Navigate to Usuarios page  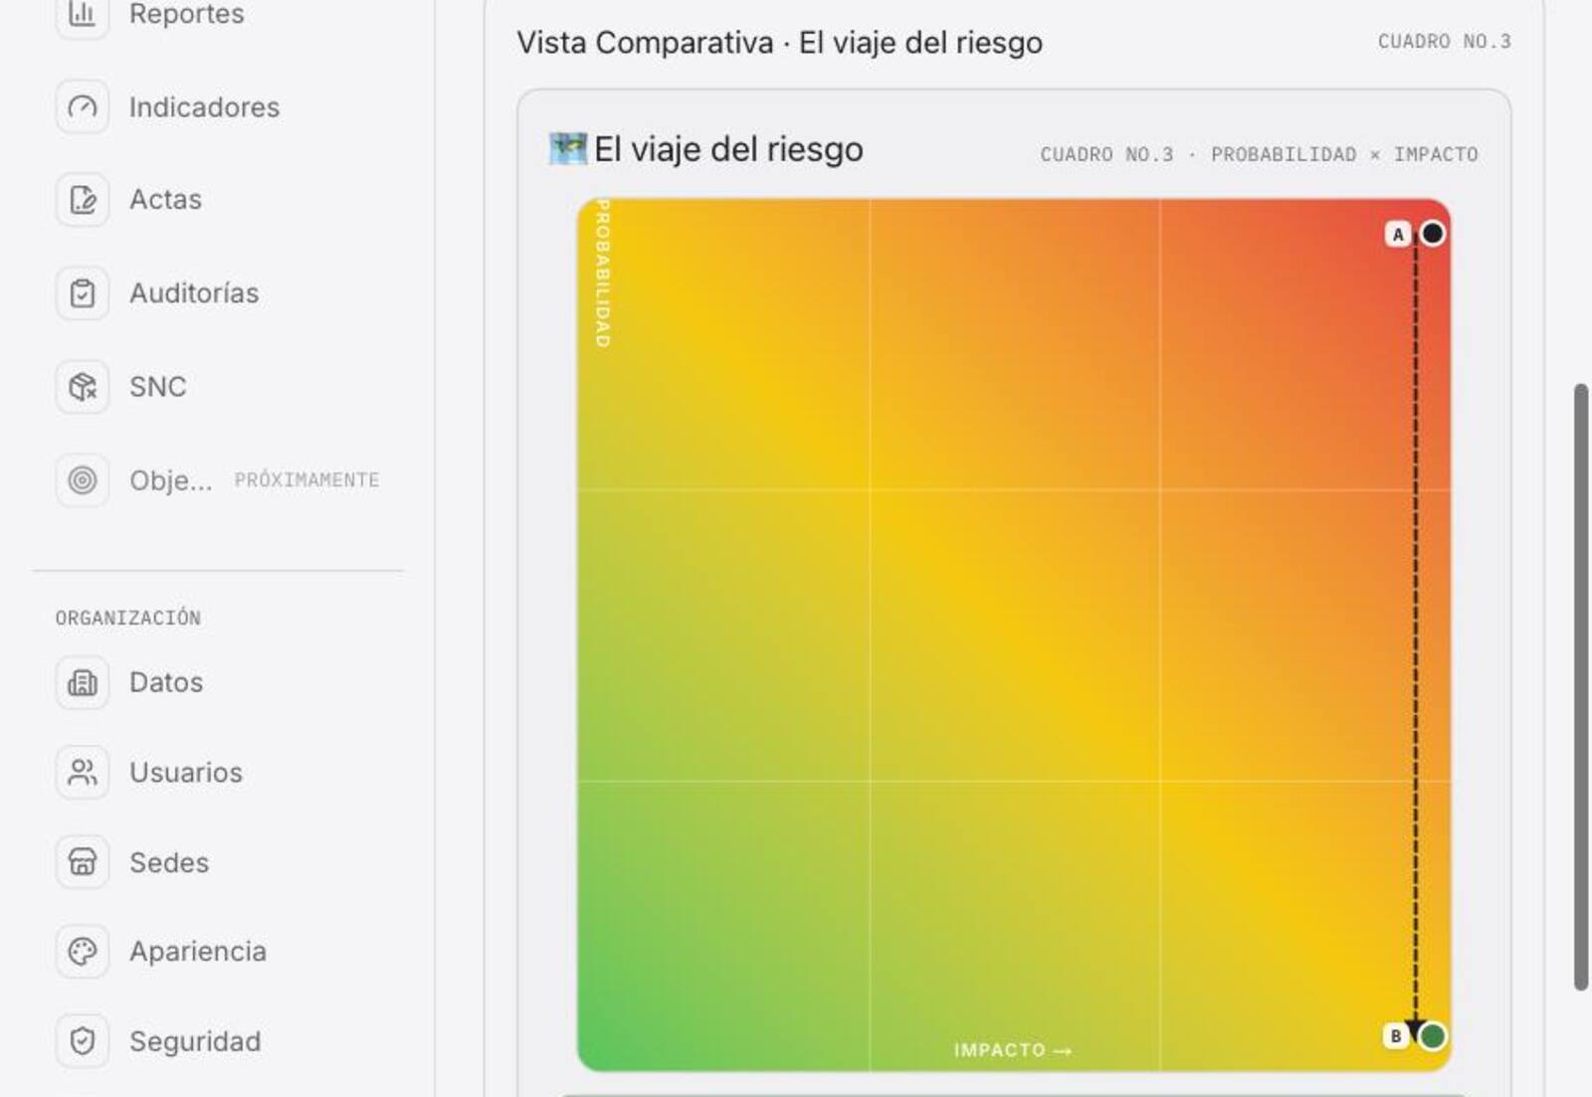[186, 772]
